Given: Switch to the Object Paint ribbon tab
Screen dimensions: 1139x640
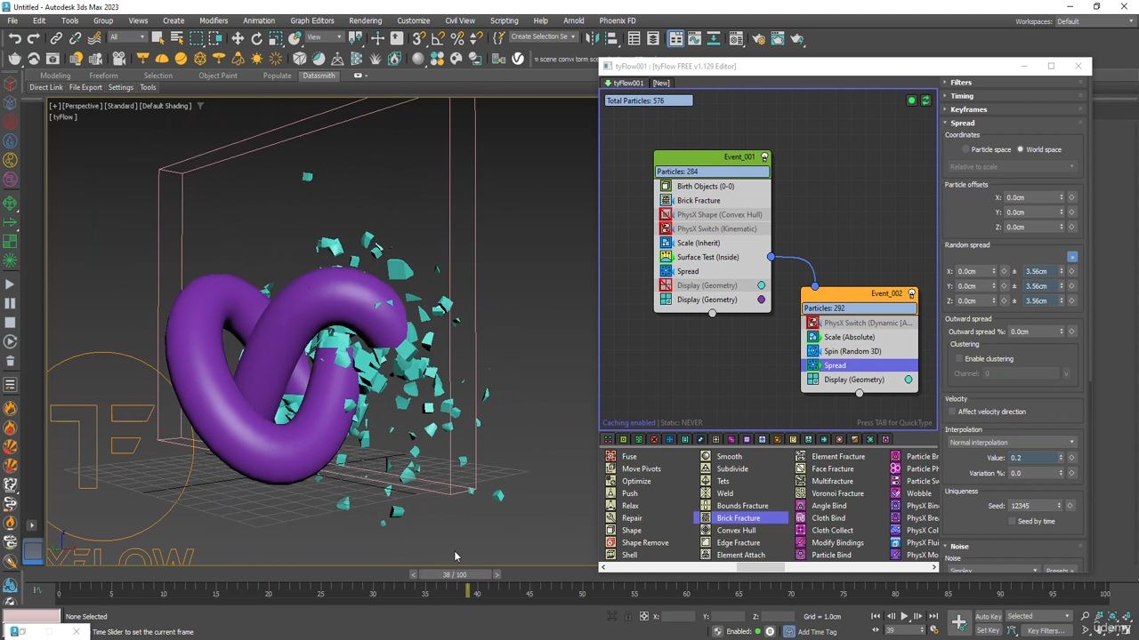Looking at the screenshot, I should click(x=218, y=76).
